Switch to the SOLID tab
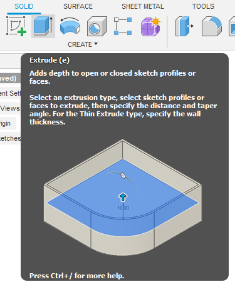 pos(24,6)
